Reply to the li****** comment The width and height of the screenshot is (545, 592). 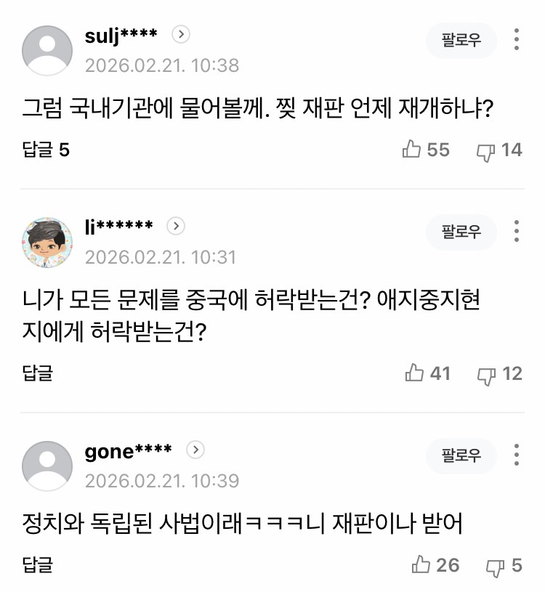pyautogui.click(x=37, y=374)
